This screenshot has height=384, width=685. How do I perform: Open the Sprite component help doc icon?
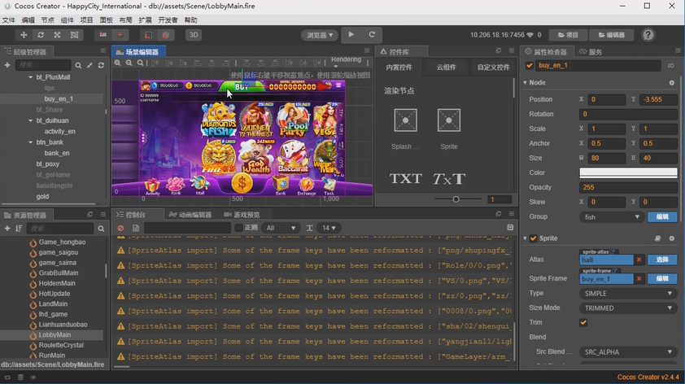(657, 238)
